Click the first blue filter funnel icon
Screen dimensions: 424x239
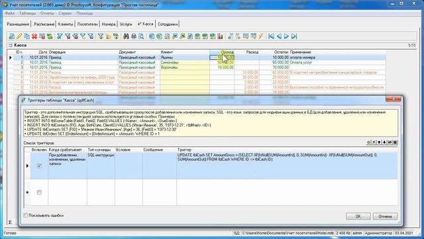click(x=60, y=37)
